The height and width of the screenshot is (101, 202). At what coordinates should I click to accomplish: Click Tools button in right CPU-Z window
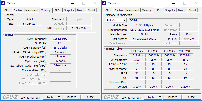point(151,97)
